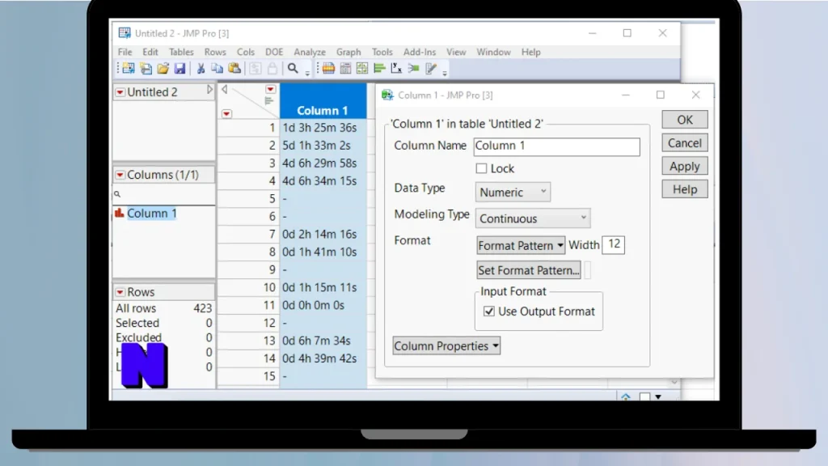Screen dimensions: 828x466
Task: Click the Cancel button
Action: [685, 143]
